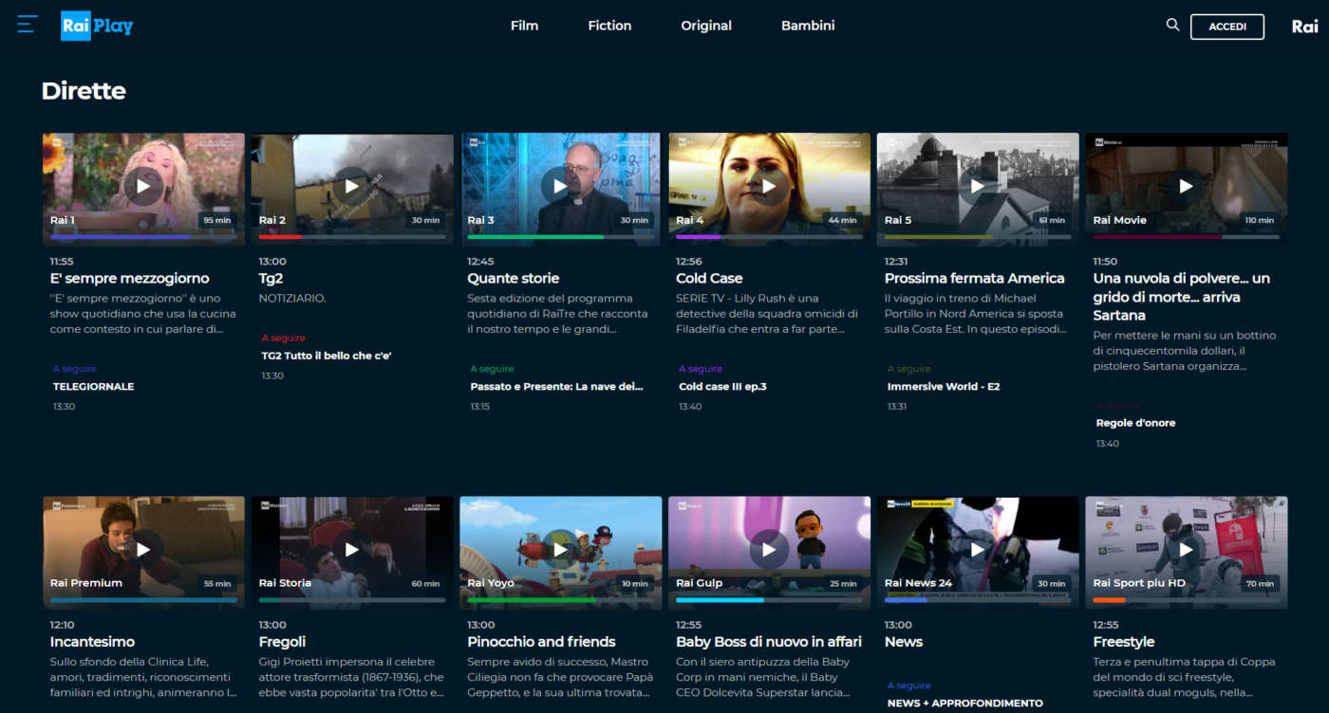1329x713 pixels.
Task: Click the Rai Premium channel label
Action: coord(86,583)
